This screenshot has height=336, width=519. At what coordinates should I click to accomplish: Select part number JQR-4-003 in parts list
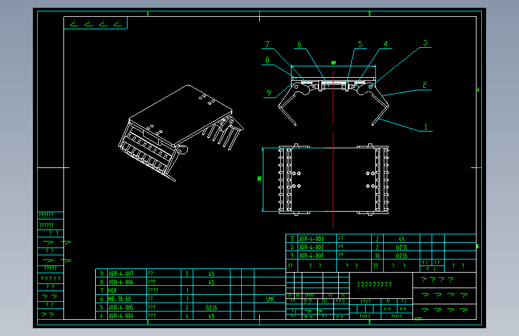[x=311, y=239]
